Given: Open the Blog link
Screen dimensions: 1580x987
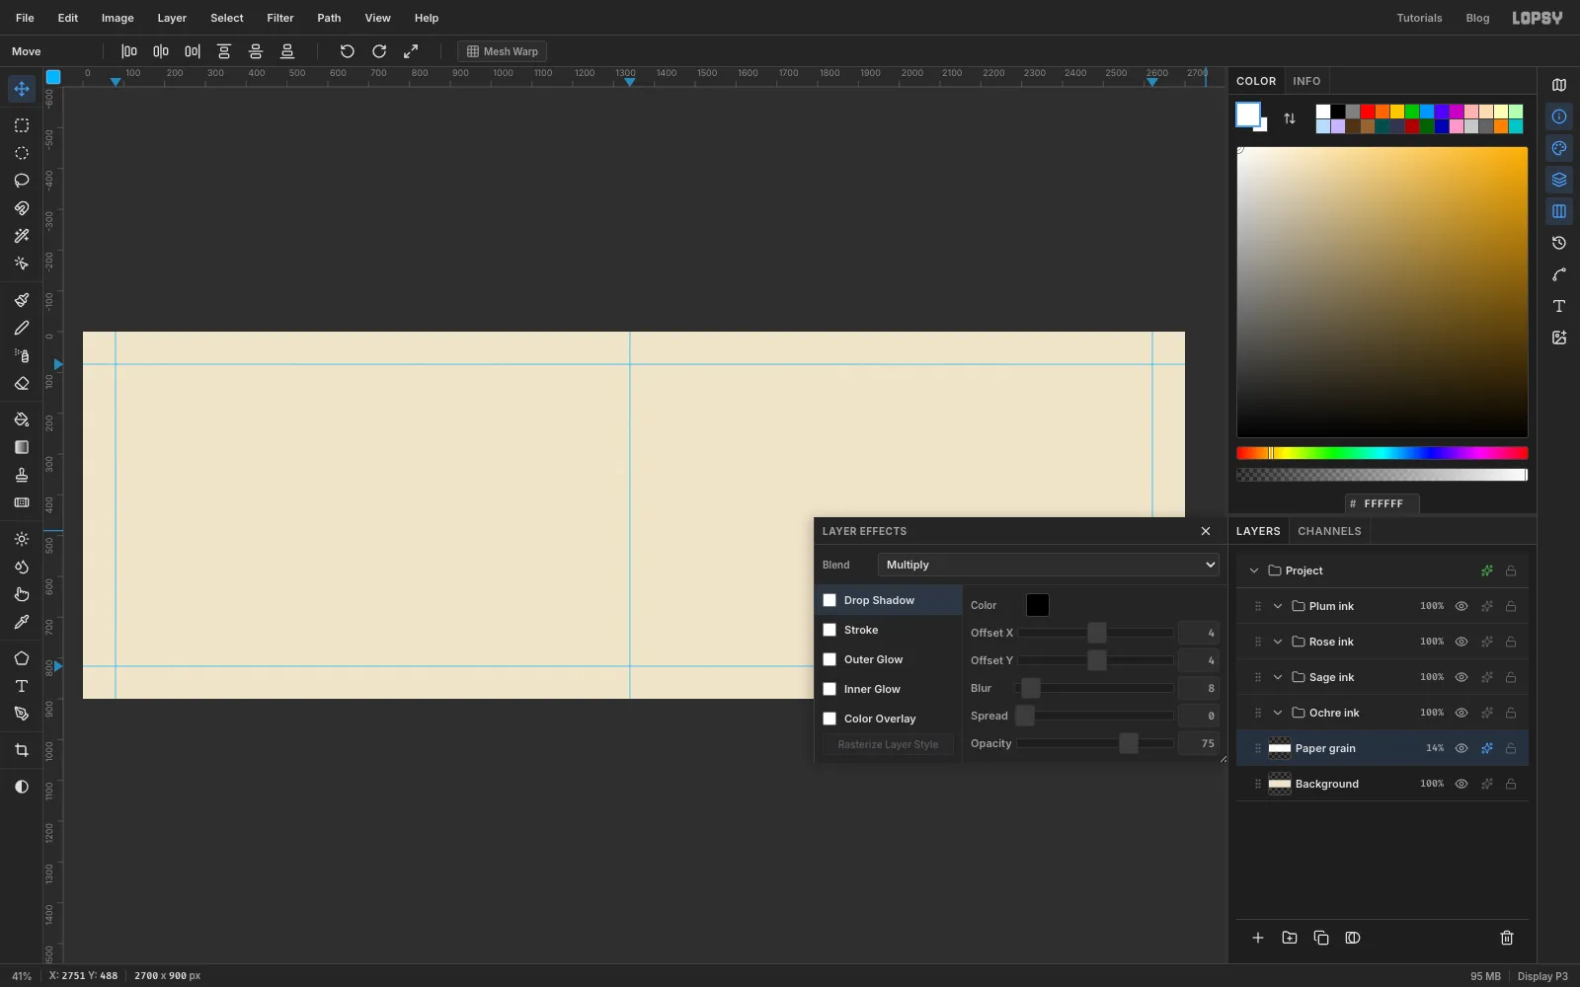Looking at the screenshot, I should 1477,18.
